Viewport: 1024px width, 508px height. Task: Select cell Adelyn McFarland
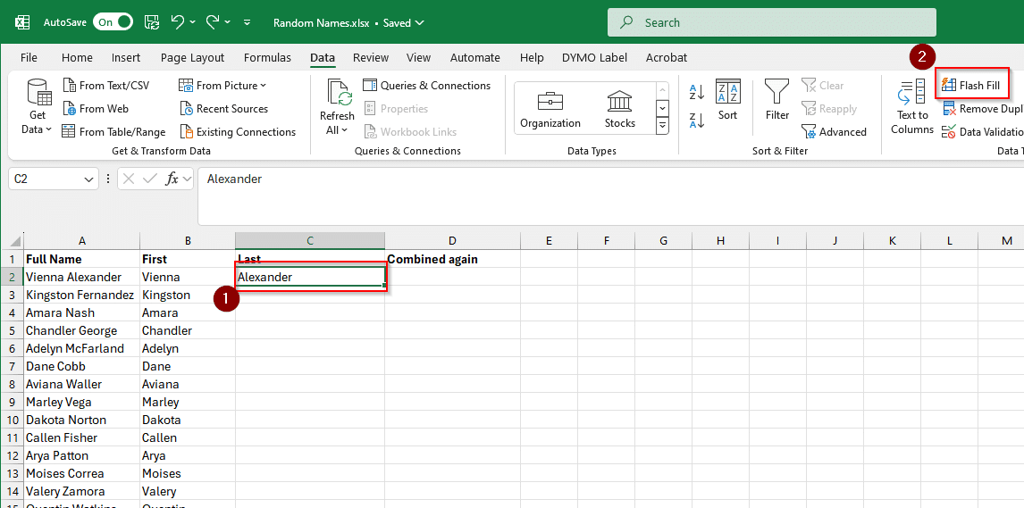tap(81, 348)
